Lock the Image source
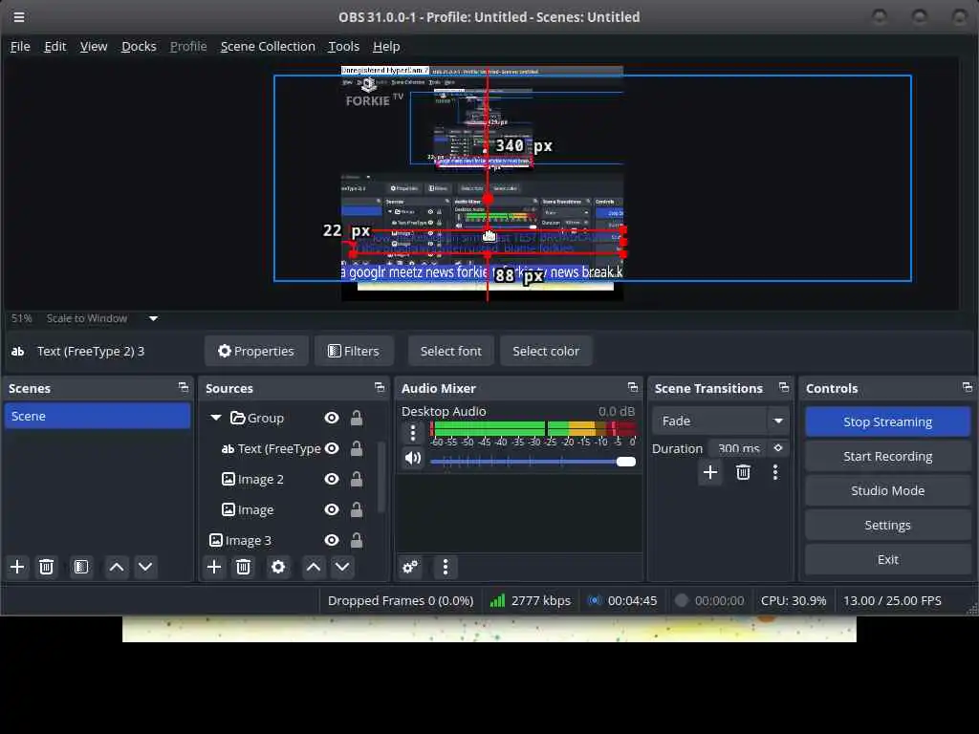Viewport: 979px width, 734px height. [x=357, y=509]
